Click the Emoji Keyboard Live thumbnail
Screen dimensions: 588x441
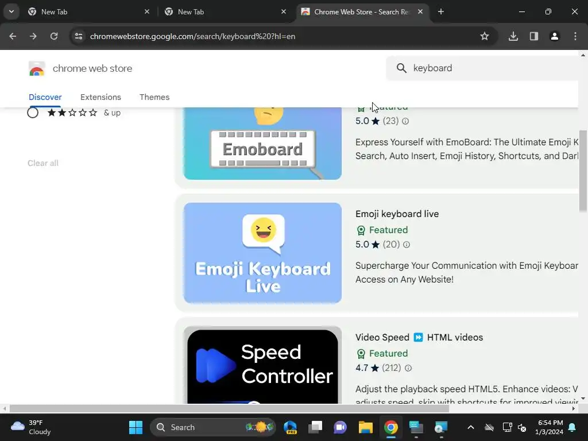(262, 253)
